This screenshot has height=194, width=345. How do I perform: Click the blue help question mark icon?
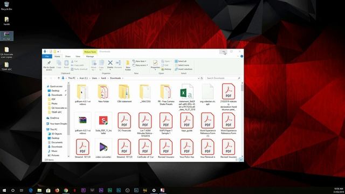pyautogui.click(x=241, y=56)
